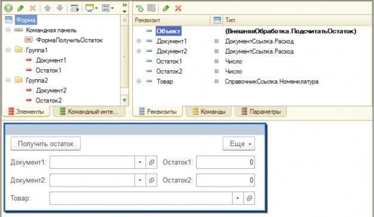Click the red delete X in requisites toolbar
The height and width of the screenshot is (217, 374).
(x=178, y=8)
